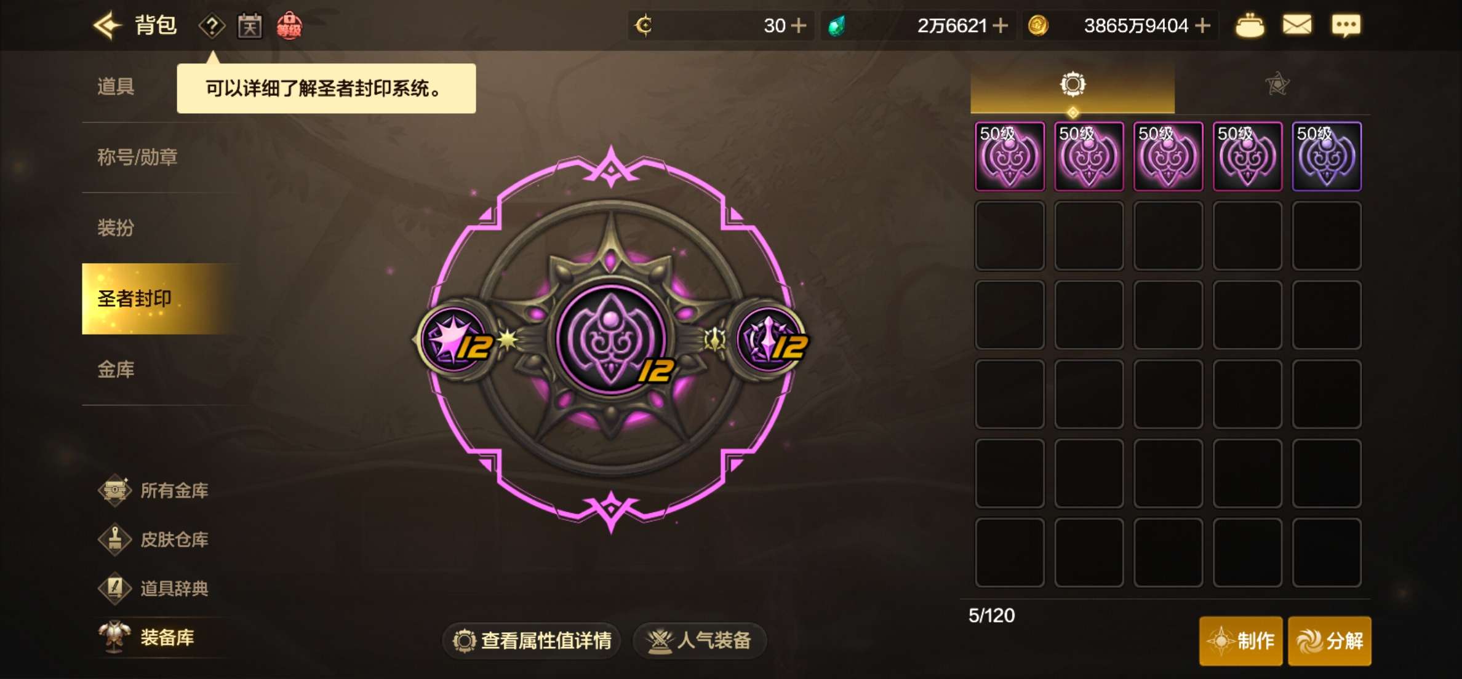Select the center seal slot with 12
This screenshot has height=679, width=1462.
pos(611,339)
